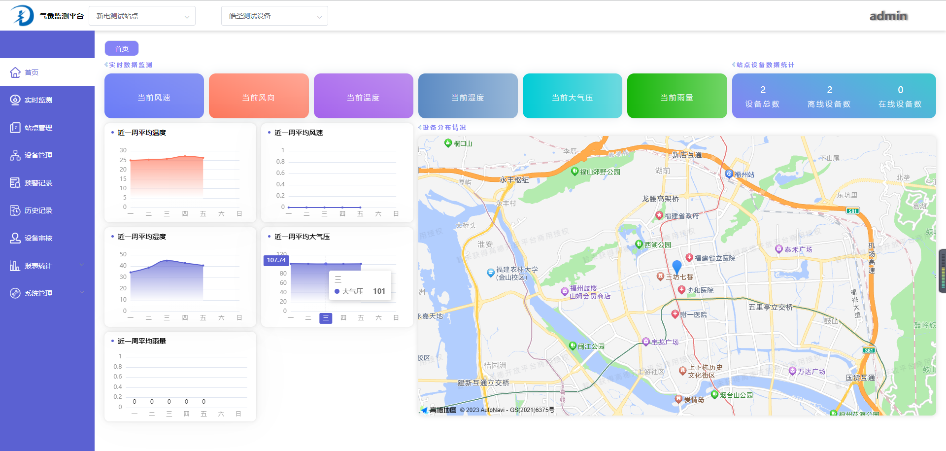Open 预警记录 in the sidebar
946x451 pixels.
(47, 183)
